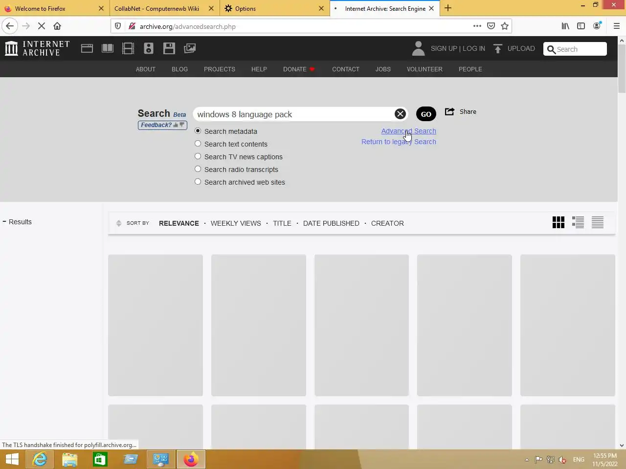Open page actions three-dot menu
Viewport: 626px width, 469px height.
point(477,26)
